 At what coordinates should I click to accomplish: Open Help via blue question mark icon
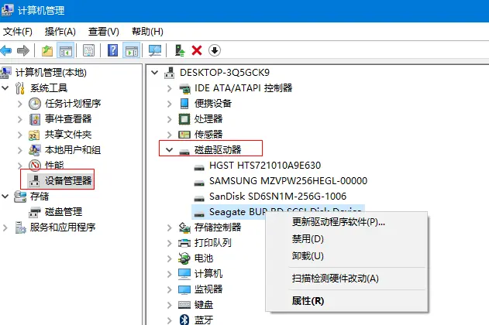pyautogui.click(x=112, y=50)
